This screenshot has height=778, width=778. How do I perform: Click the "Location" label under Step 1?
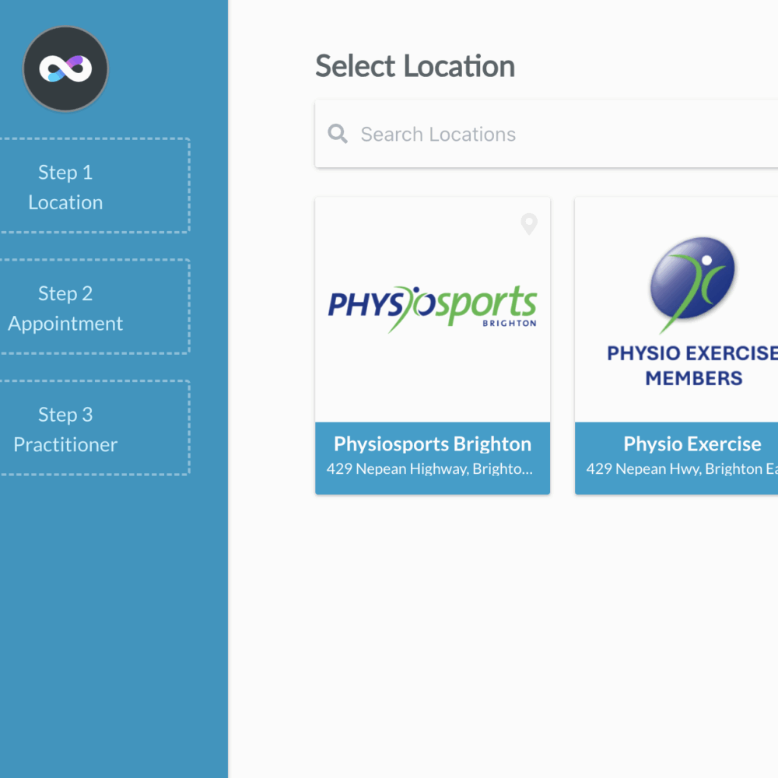65,202
